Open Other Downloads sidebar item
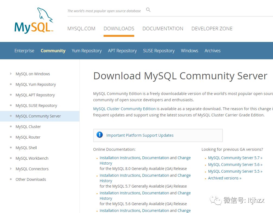The height and width of the screenshot is (213, 273). tap(31, 179)
